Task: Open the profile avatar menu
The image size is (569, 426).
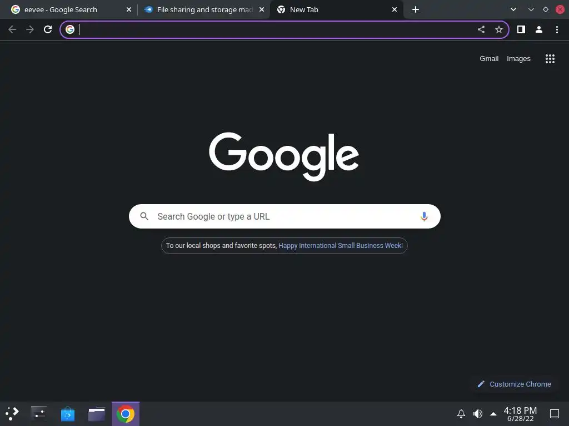Action: 539,29
